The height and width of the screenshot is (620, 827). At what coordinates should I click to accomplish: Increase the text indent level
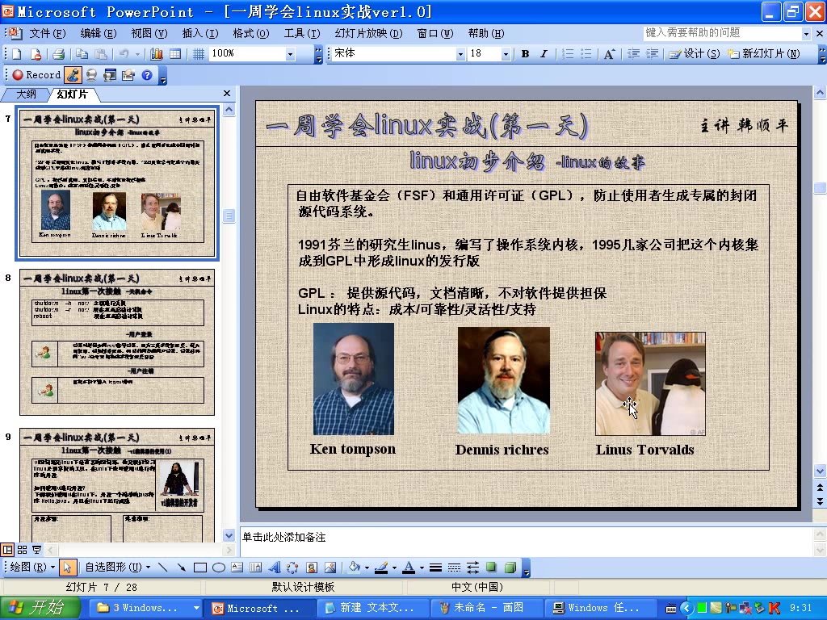[652, 54]
